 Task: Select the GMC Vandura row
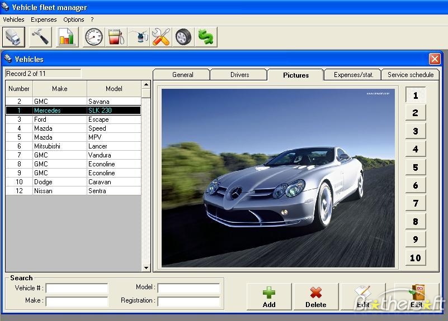(x=73, y=155)
